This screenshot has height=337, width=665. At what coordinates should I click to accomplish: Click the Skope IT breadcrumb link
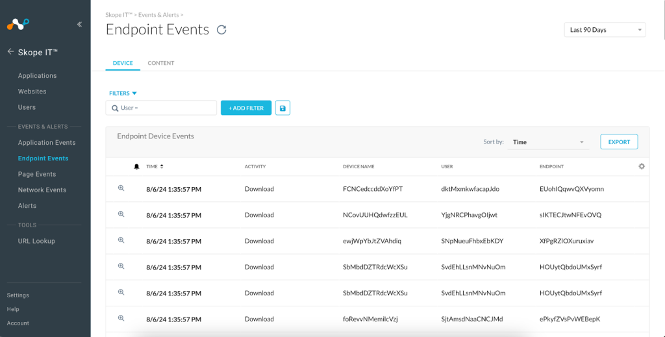[x=119, y=15]
